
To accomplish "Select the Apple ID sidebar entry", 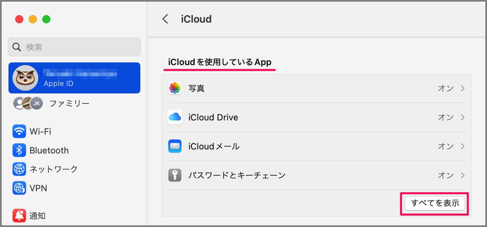I will (x=74, y=78).
